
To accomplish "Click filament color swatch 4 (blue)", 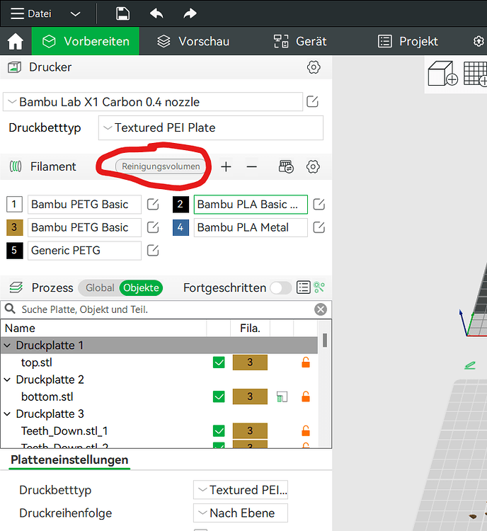I will tap(181, 227).
